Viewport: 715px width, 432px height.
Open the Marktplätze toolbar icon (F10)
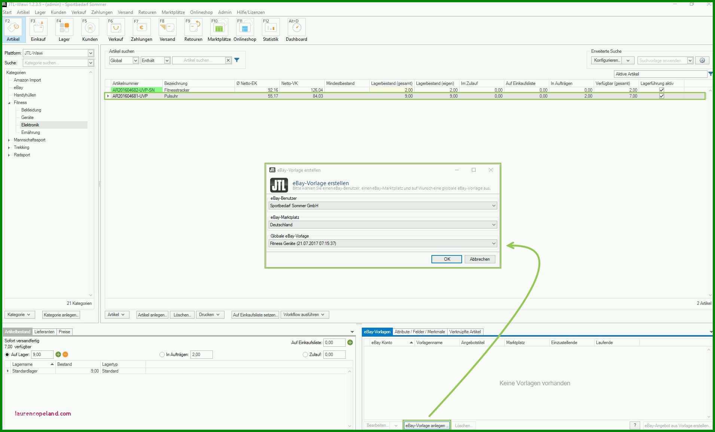(x=219, y=30)
